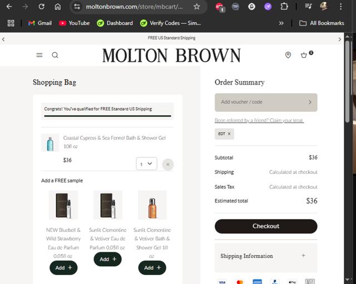Open the store locator pin icon
Image resolution: width=356 pixels, height=284 pixels.
(x=288, y=55)
